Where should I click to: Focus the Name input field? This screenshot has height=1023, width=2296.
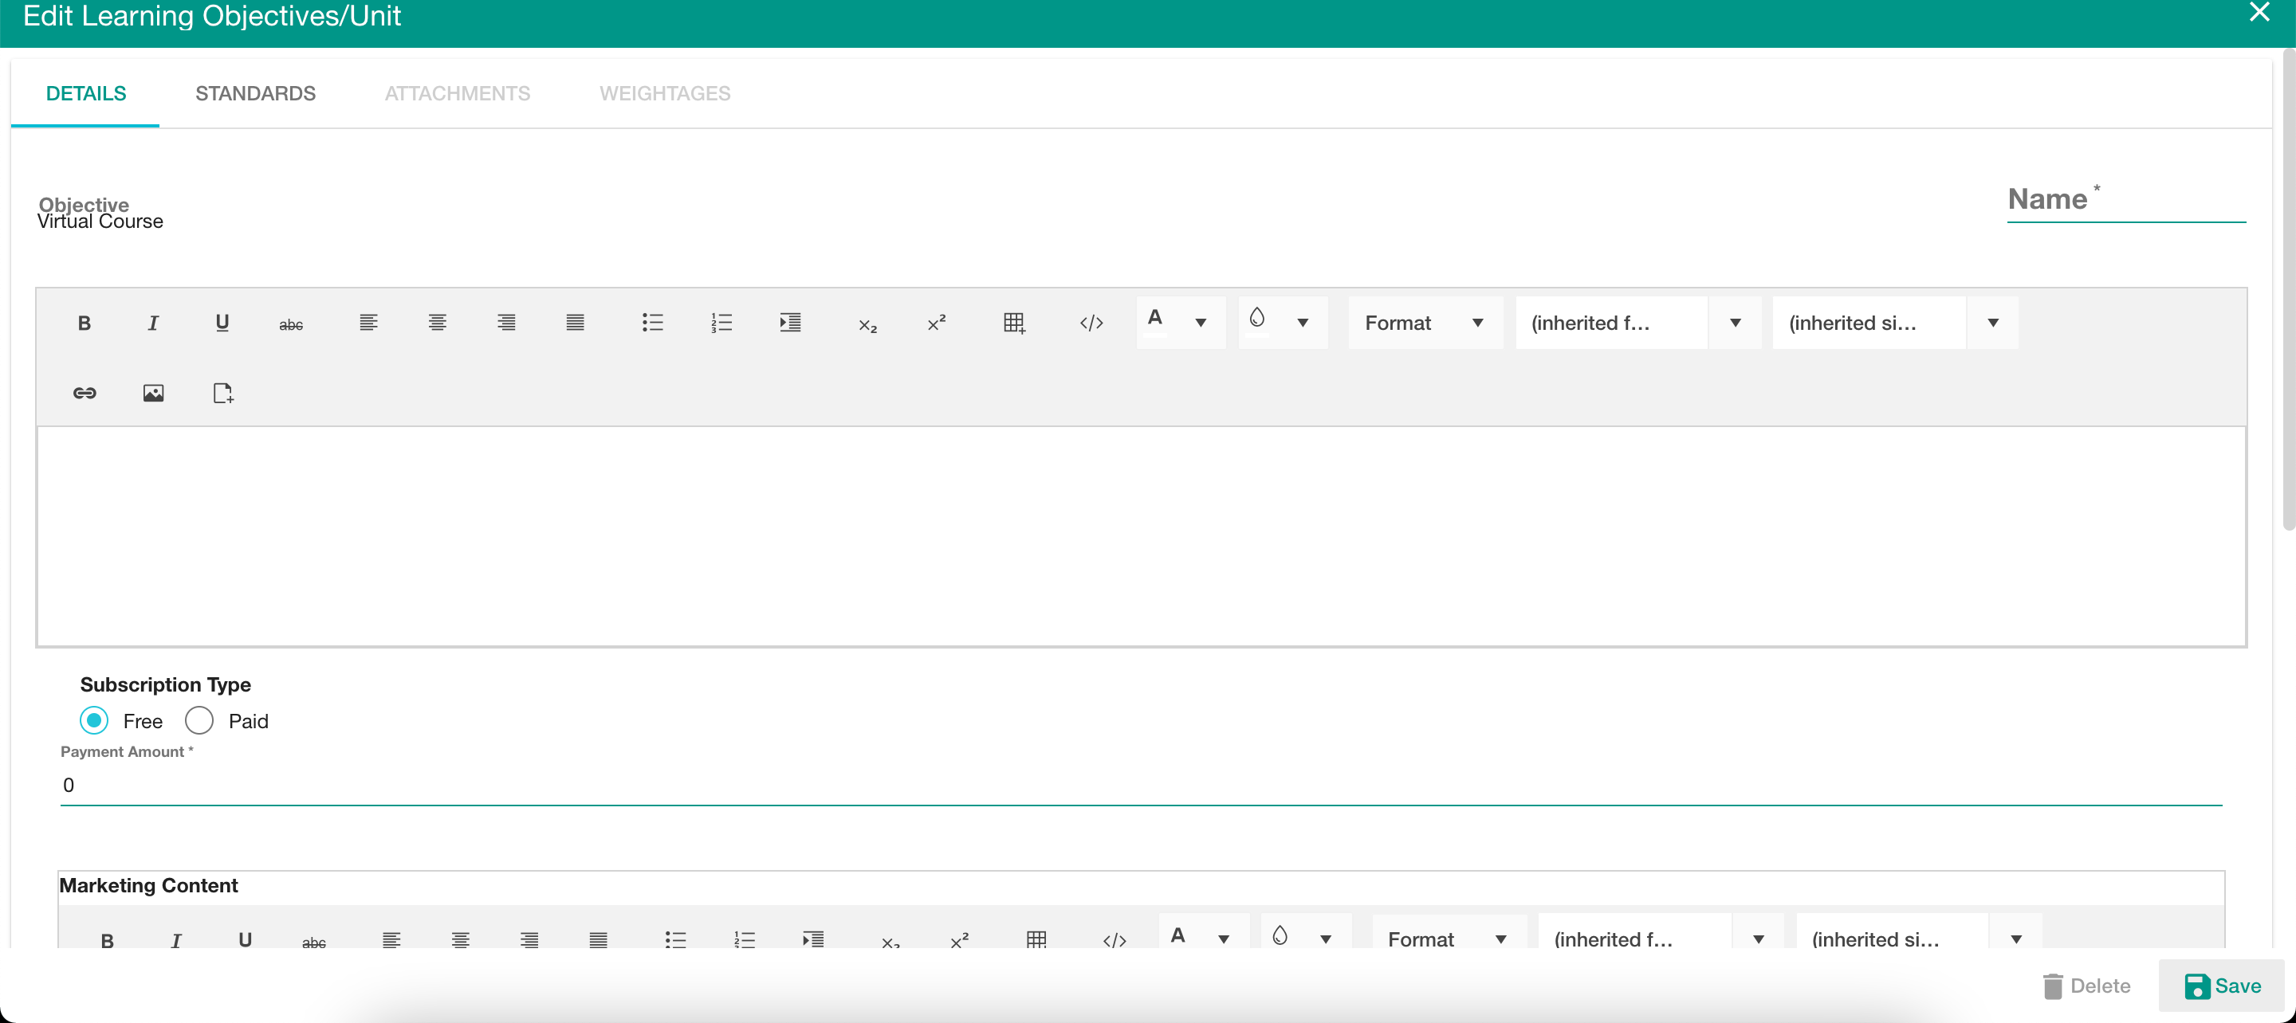click(2125, 200)
